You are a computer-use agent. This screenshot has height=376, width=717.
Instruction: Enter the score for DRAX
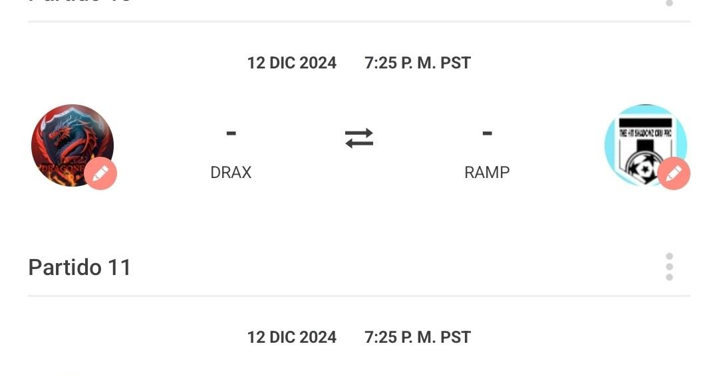coord(231,134)
